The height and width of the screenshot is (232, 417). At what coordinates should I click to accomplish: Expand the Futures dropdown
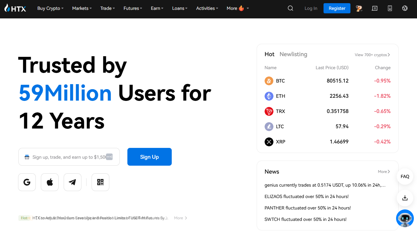[133, 8]
